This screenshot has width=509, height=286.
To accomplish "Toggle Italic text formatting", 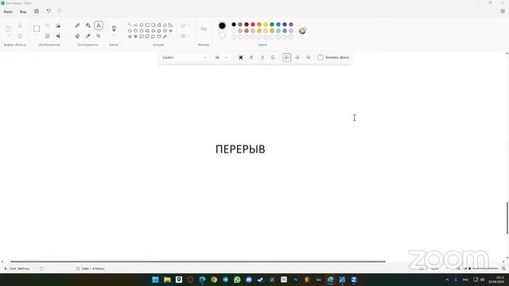I will pyautogui.click(x=251, y=57).
